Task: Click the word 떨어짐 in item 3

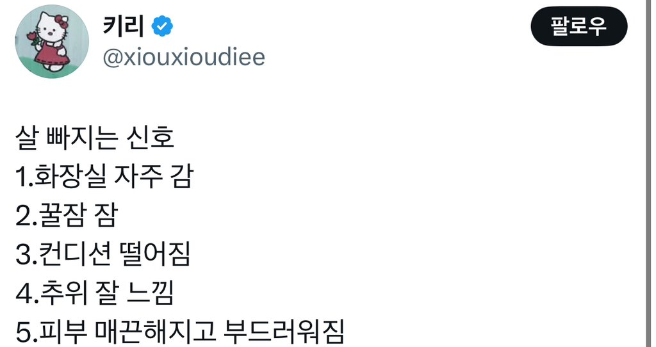Action: pyautogui.click(x=154, y=256)
